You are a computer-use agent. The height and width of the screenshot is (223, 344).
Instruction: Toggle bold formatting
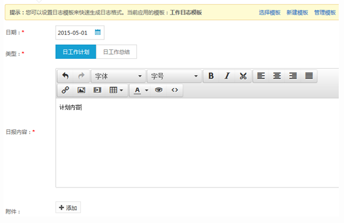coord(211,76)
